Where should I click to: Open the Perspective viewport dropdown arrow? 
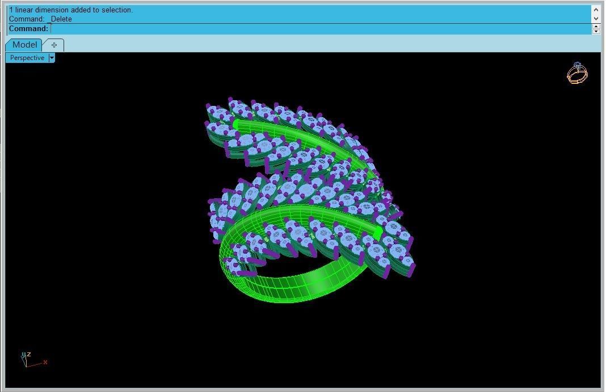52,58
